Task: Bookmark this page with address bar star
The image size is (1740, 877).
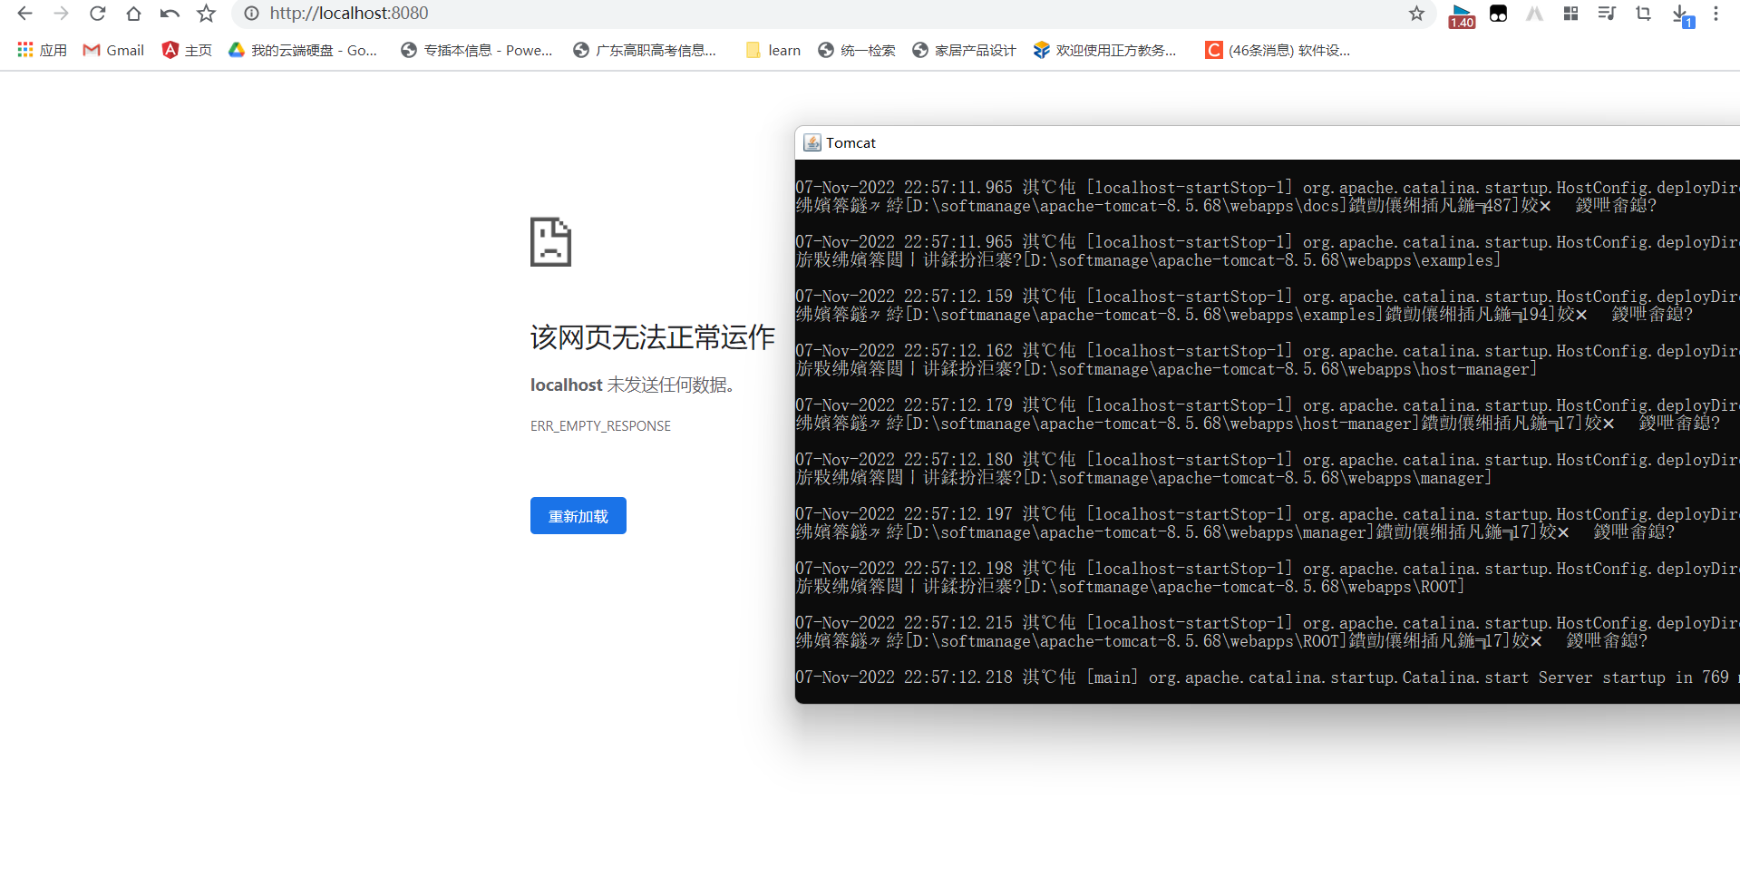Action: click(x=1416, y=14)
